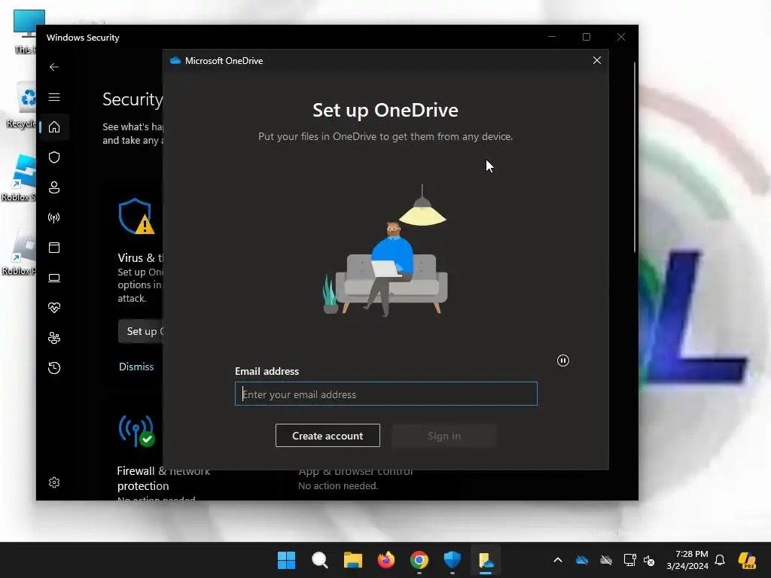Open Protection history clock icon
771x578 pixels.
tap(54, 368)
